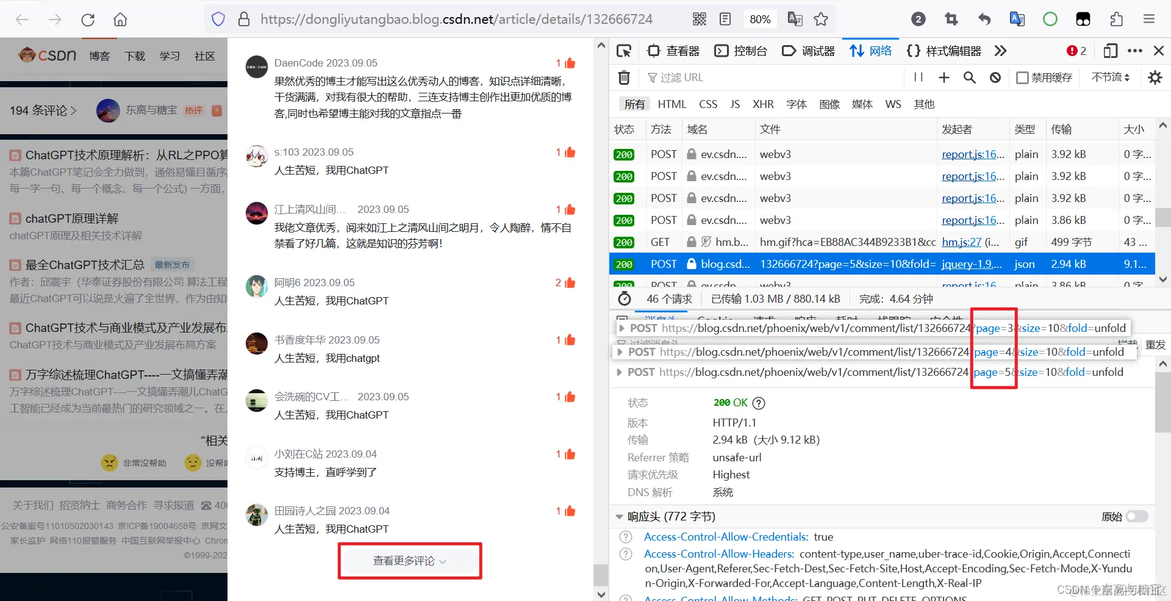Viewport: 1171px width, 601px height.
Task: Click the DevTools element picker icon
Action: (623, 51)
